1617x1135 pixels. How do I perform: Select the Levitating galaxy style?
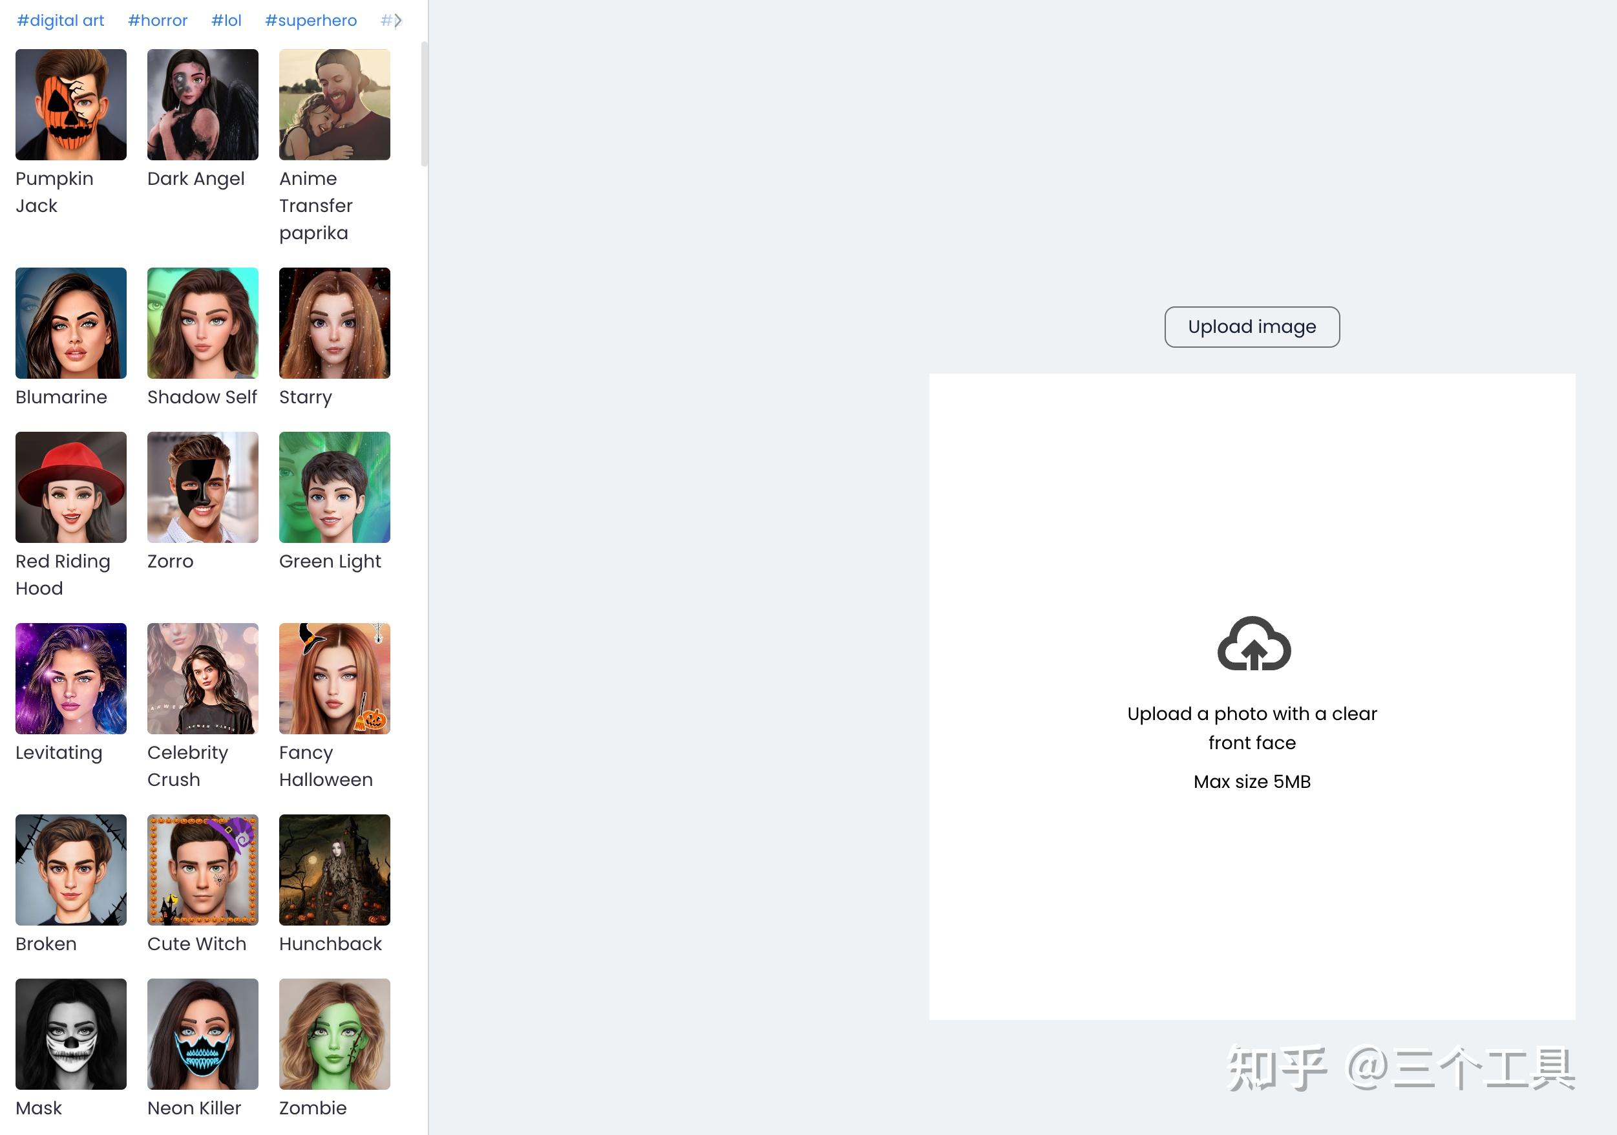coord(71,679)
